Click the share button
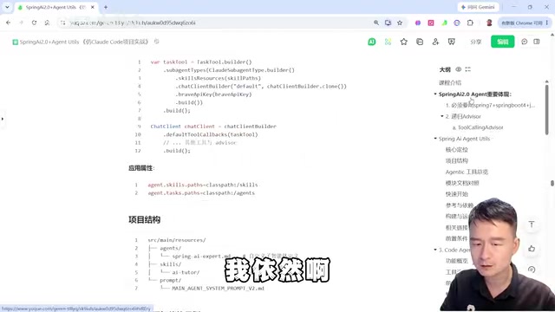The image size is (555, 312). click(x=476, y=42)
